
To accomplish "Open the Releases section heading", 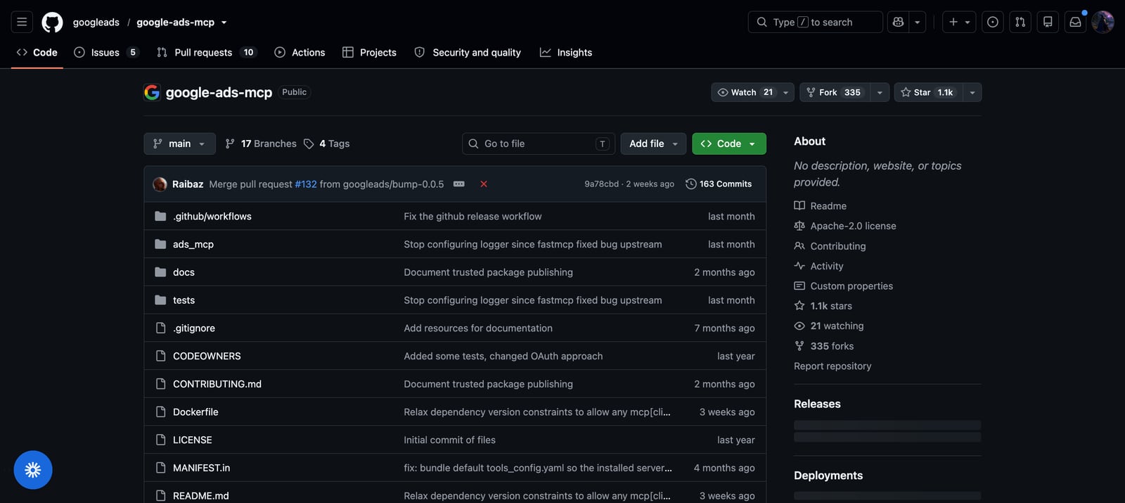I will tap(817, 404).
